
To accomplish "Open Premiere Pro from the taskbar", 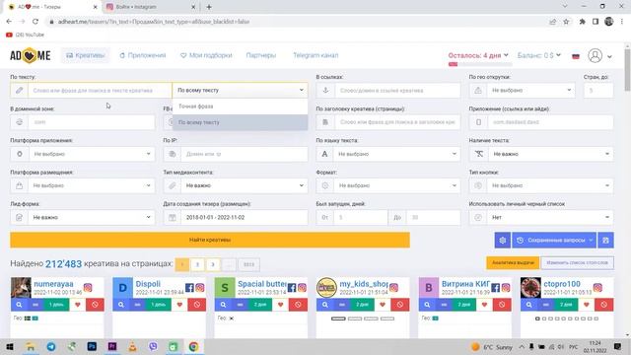I will [x=111, y=346].
